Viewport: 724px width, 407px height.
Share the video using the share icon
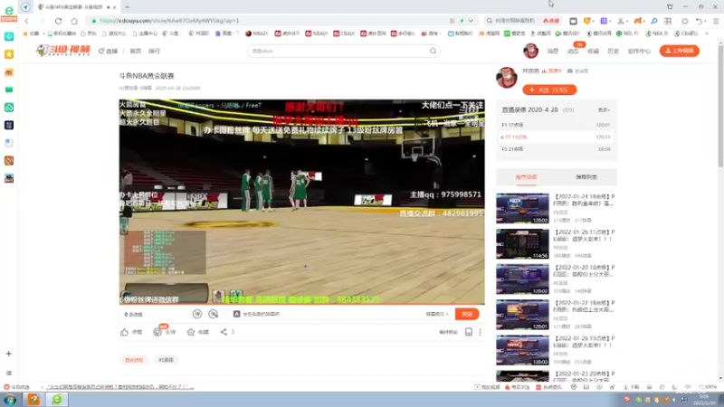(224, 332)
